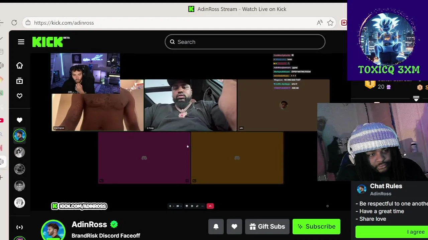
Task: Toggle Discord camera button in stream
Action: 178,206
